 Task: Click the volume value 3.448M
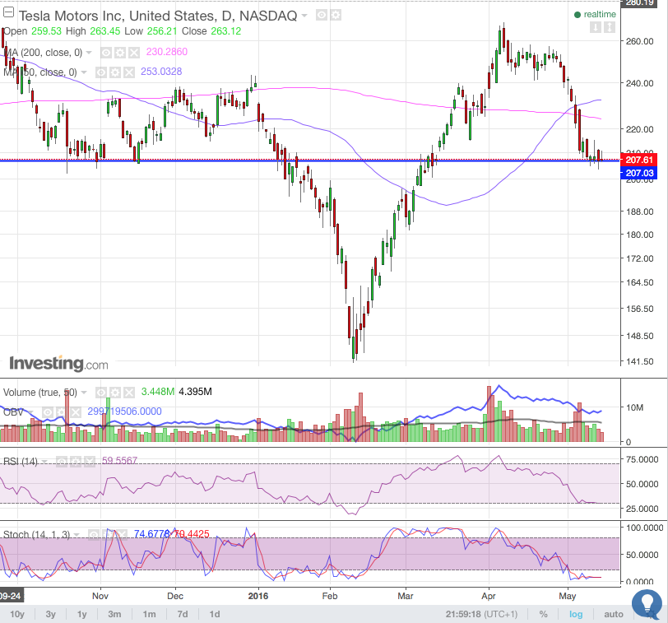158,392
